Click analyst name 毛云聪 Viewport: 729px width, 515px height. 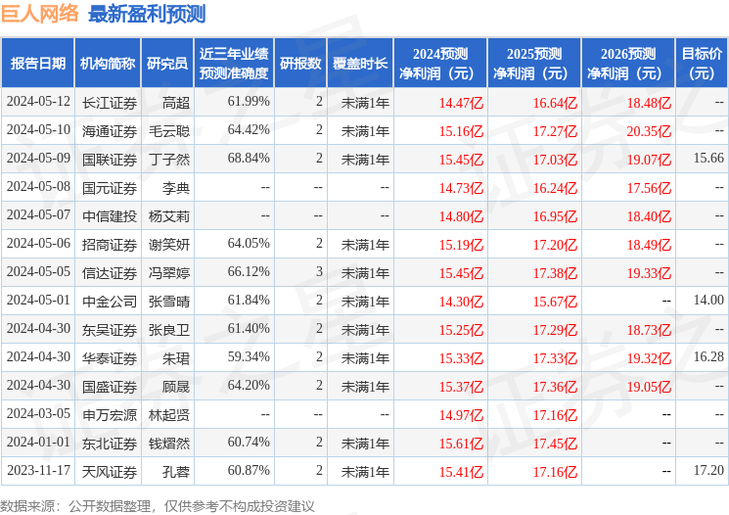click(169, 131)
